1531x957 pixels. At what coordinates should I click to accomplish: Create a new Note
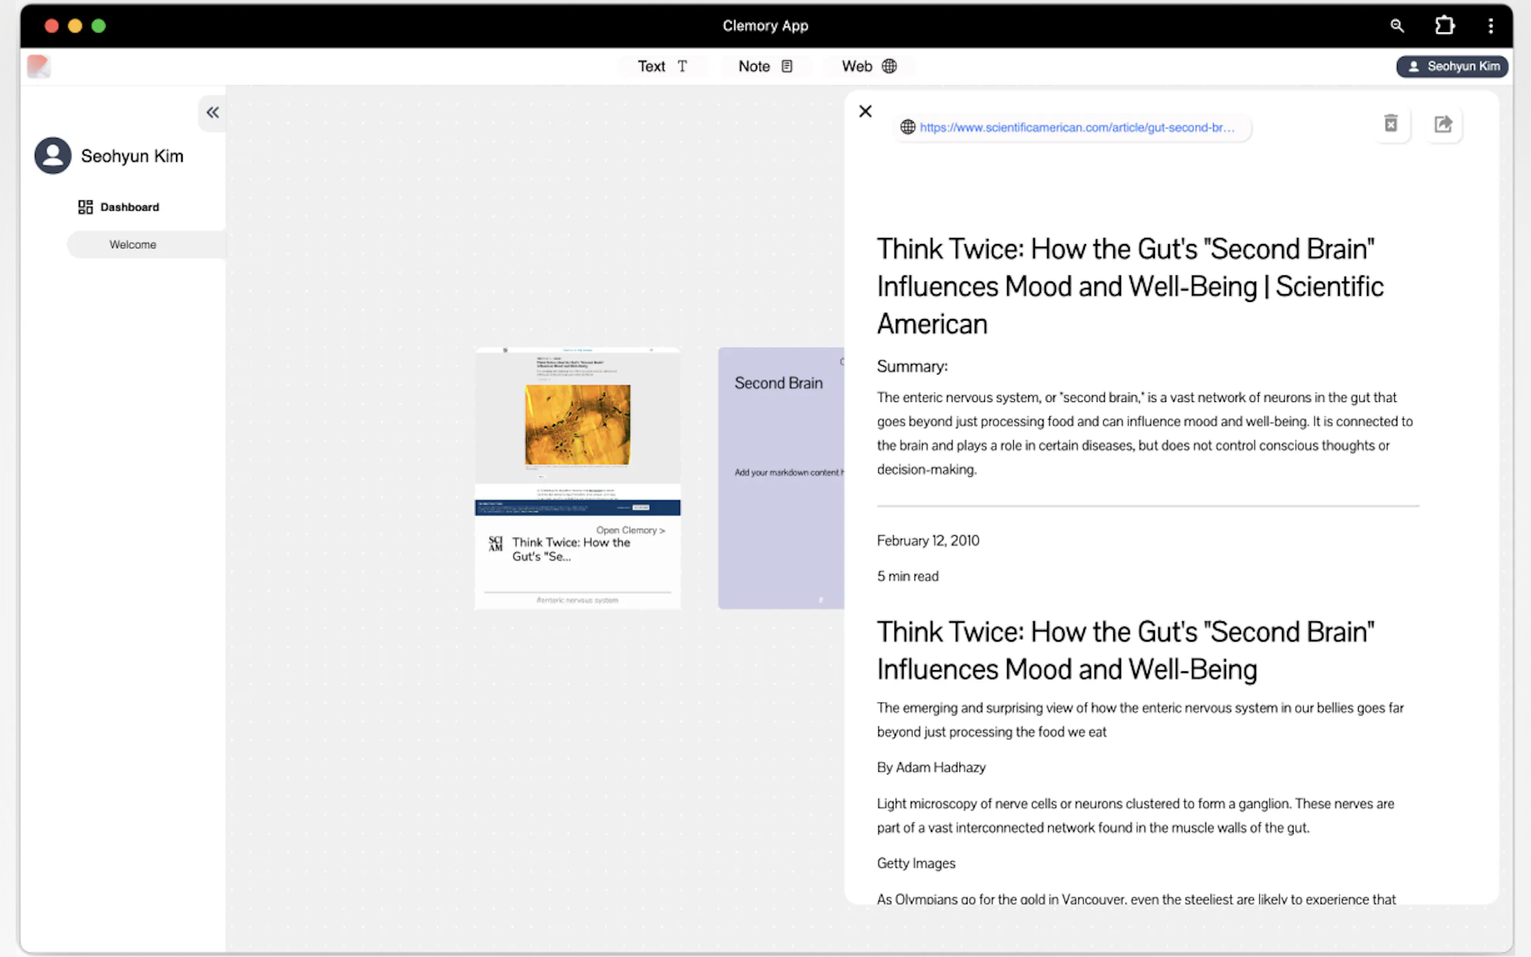[x=766, y=66]
